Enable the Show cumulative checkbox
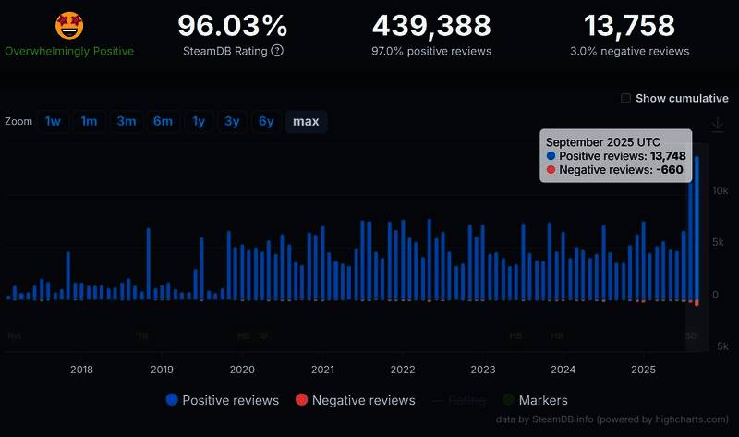This screenshot has height=437, width=739. [626, 99]
